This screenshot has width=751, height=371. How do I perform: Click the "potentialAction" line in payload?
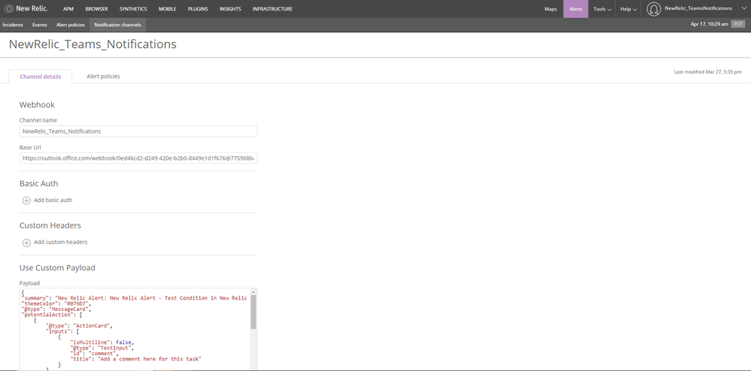52,315
